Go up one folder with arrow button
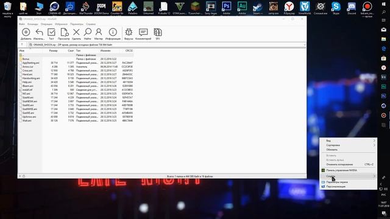This screenshot has height=219, width=390. [22, 44]
